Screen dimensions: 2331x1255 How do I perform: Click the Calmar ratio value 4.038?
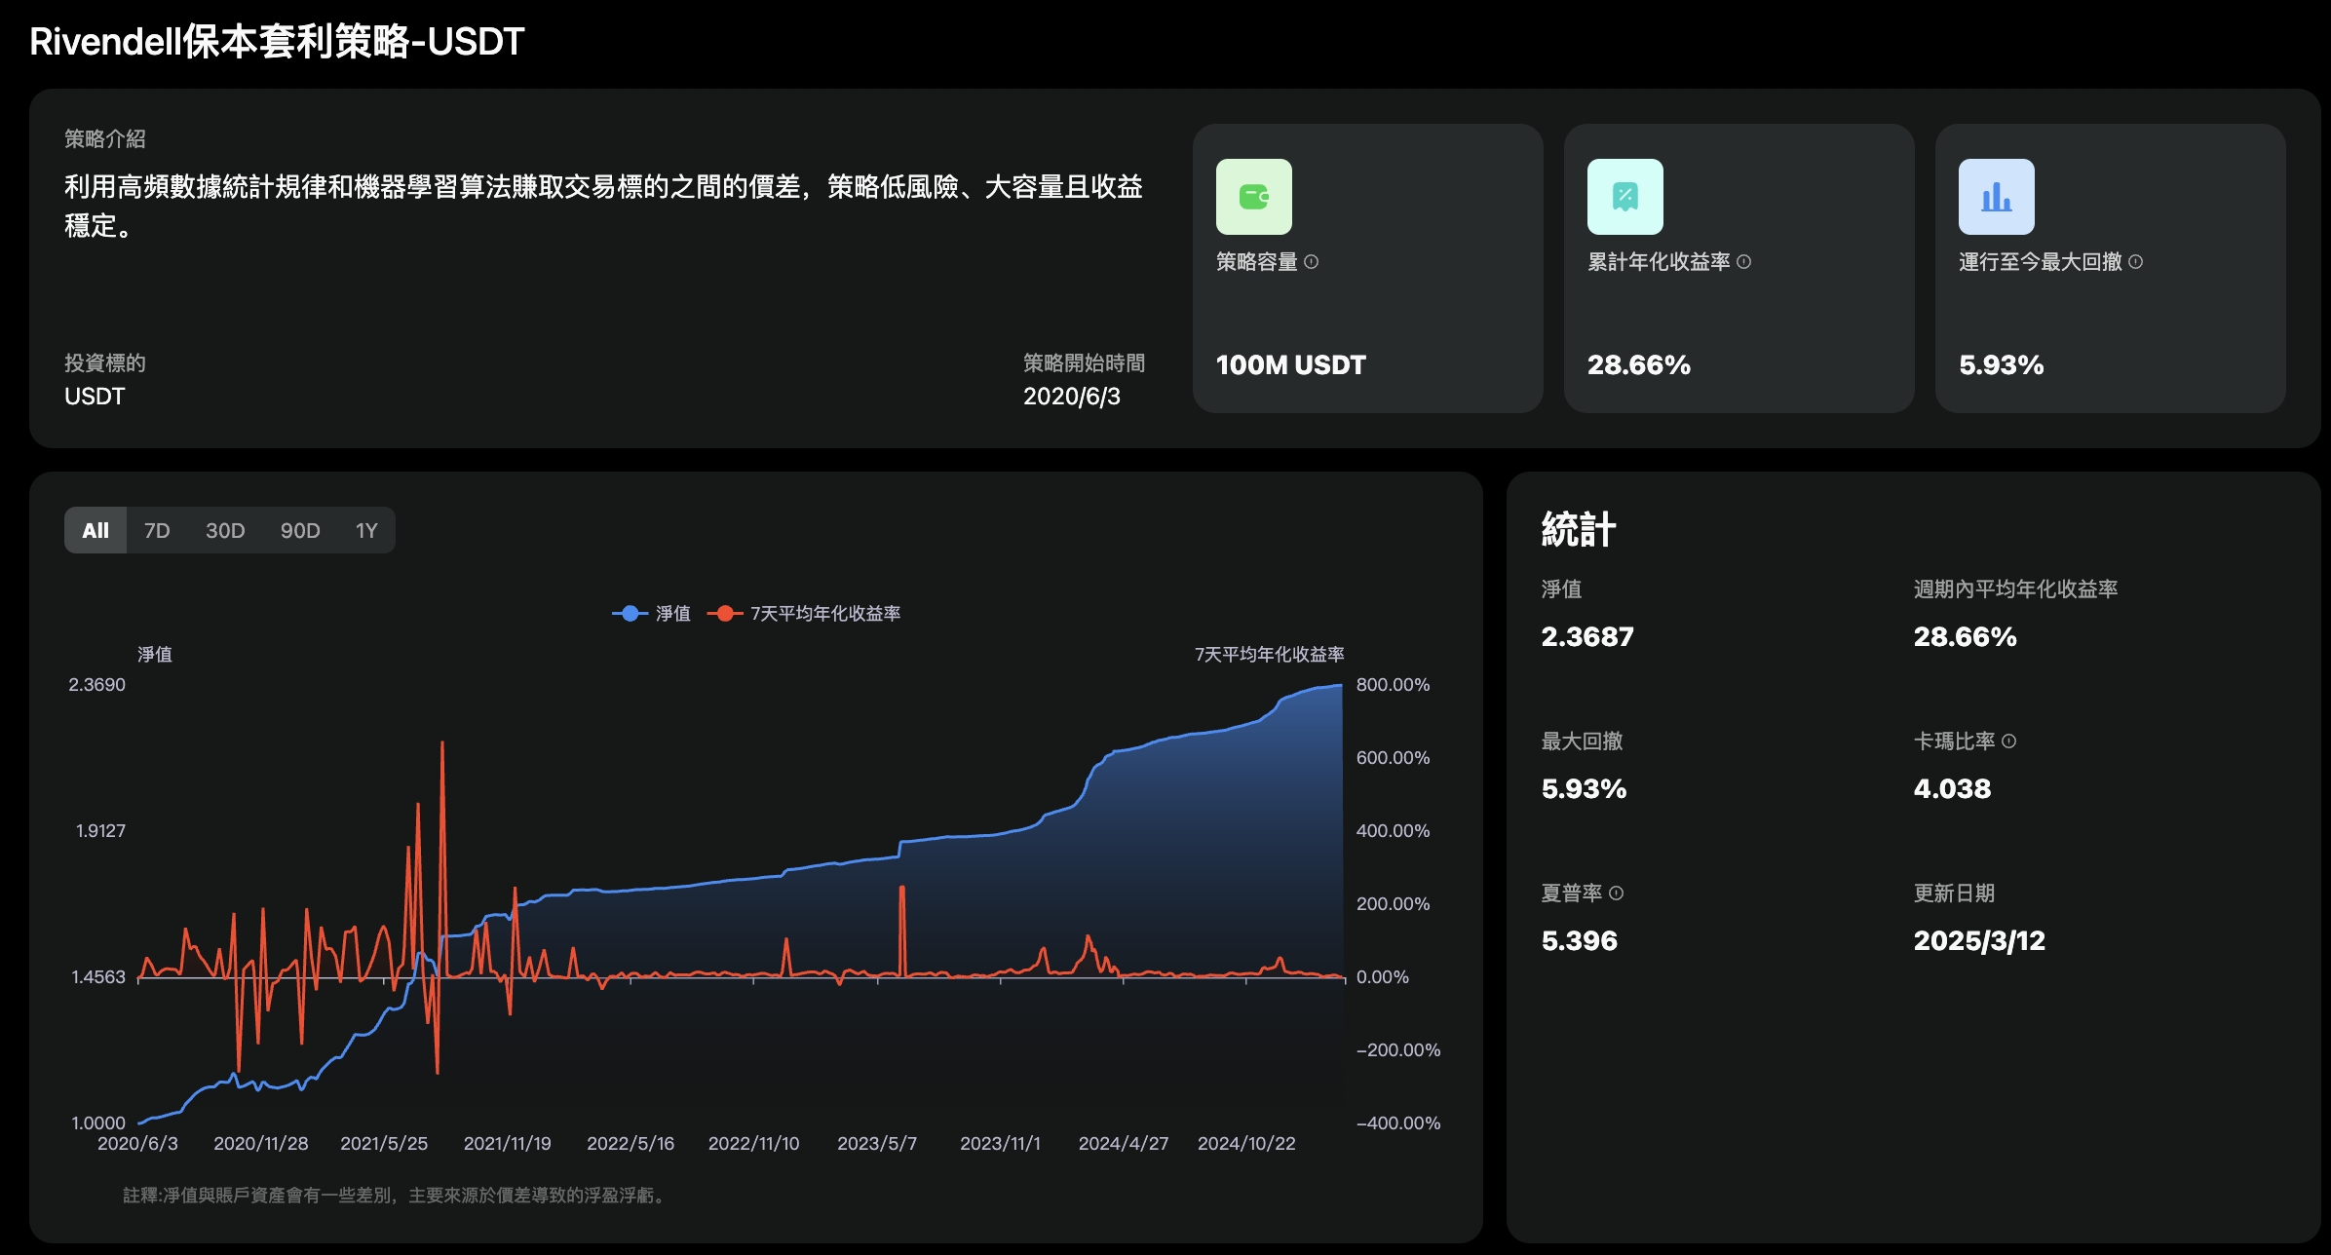tap(1952, 789)
